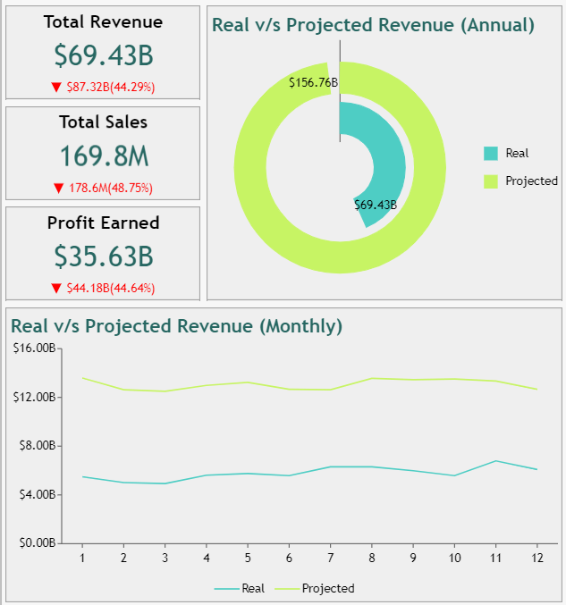Click the red down arrow under Total Sales
This screenshot has height=605, width=566.
point(59,188)
